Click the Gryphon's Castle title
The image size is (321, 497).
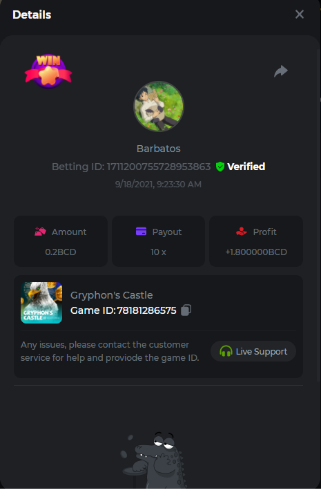click(x=111, y=295)
